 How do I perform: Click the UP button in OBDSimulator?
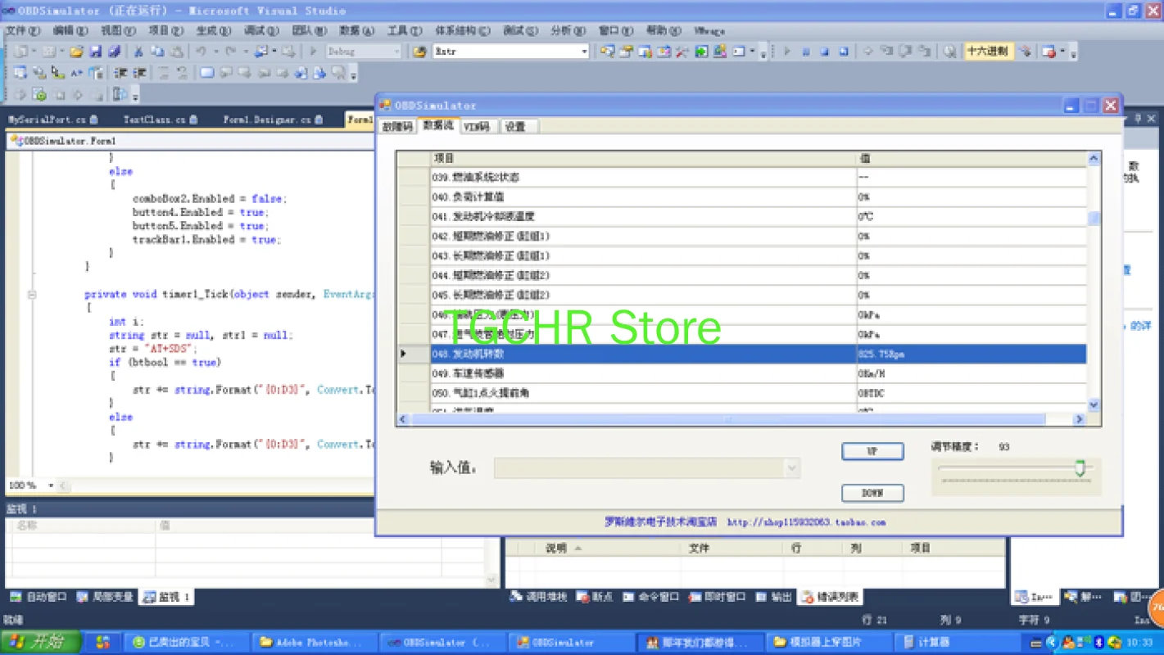pyautogui.click(x=872, y=452)
